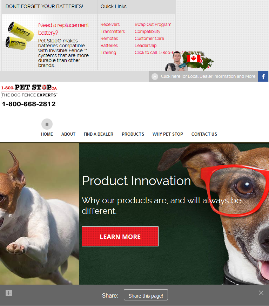Viewport: 269px width, 306px height.
Task: Click the Need a replacement battery heading
Action: point(63,29)
